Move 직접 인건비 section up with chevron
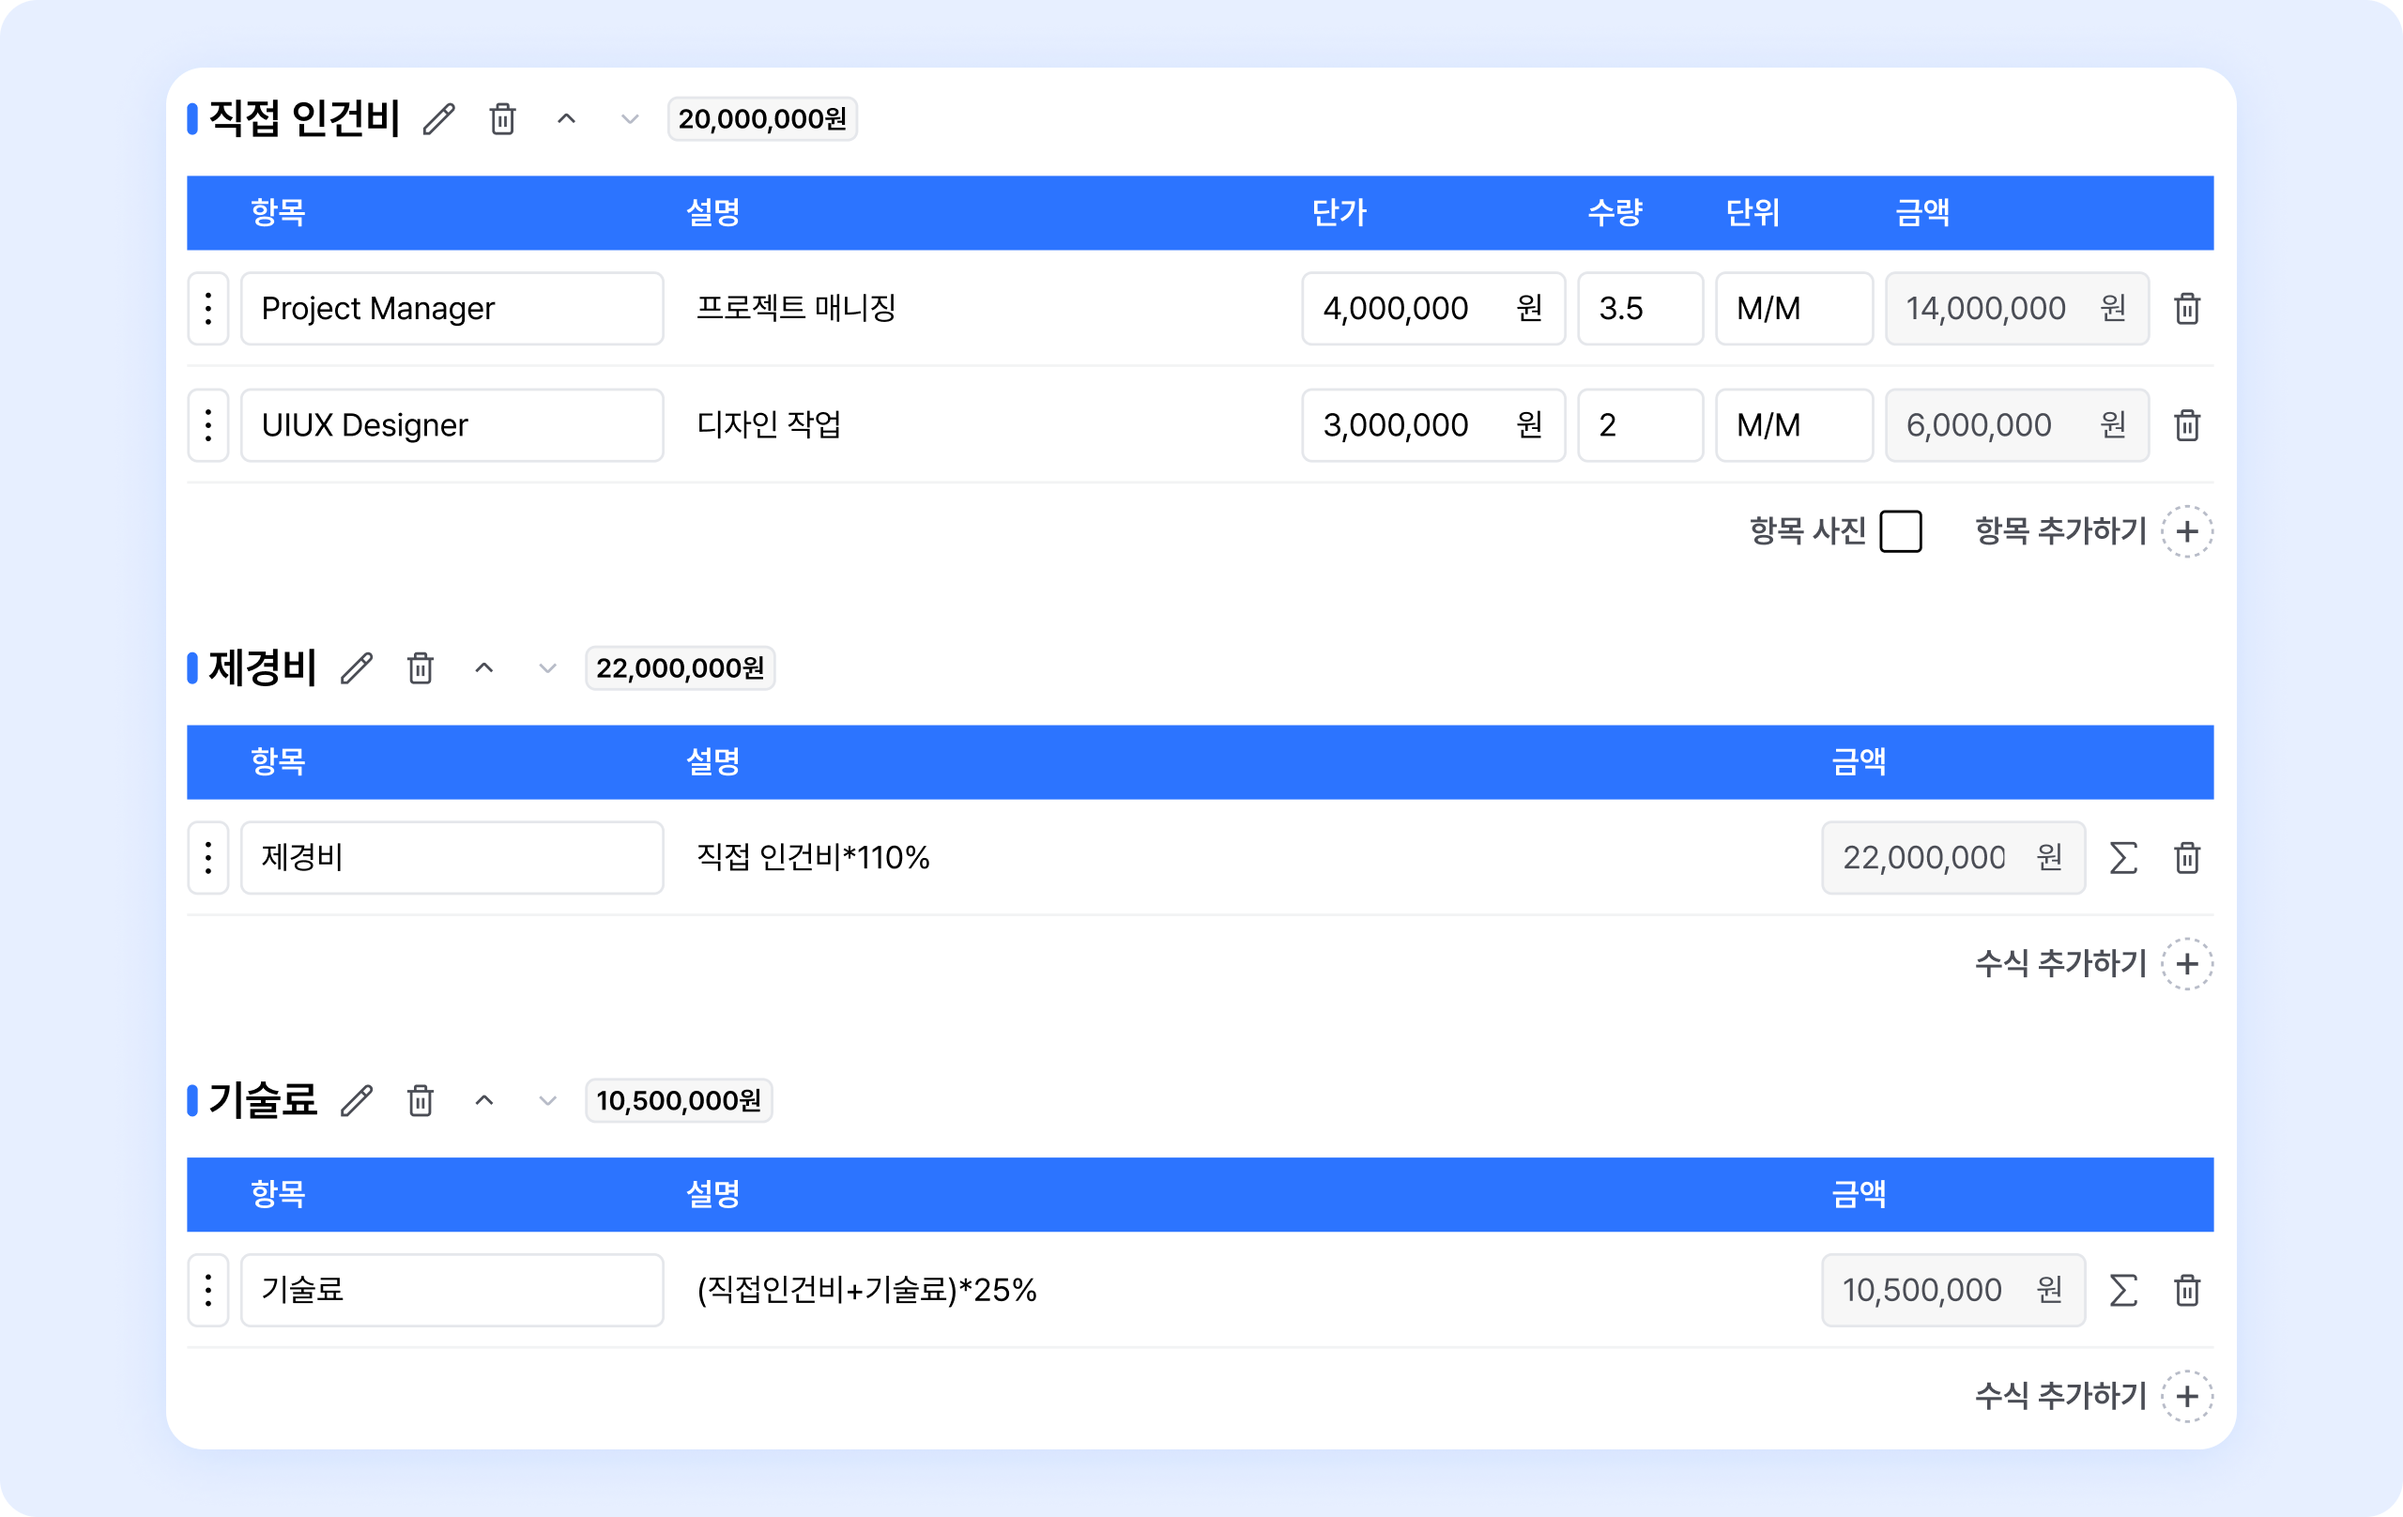The image size is (2403, 1517). 566,119
